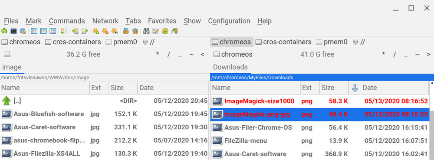Image resolution: width=434 pixels, height=160 pixels.
Task: Select Asus-Bluefish-software file row
Action: click(104, 114)
